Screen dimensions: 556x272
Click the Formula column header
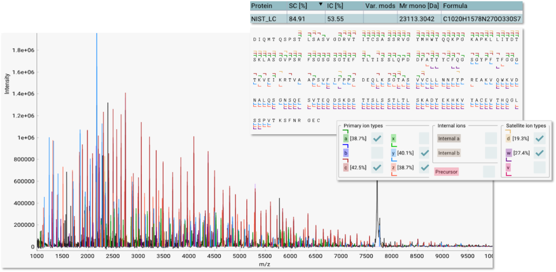click(456, 6)
